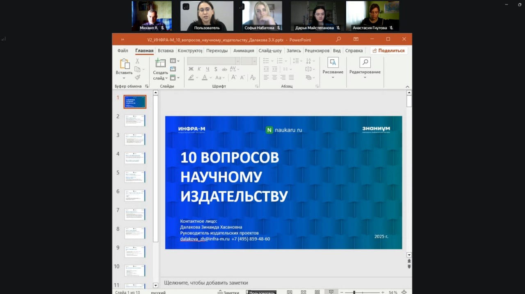Toggle Софья Набатова microphone mute icon

(x=279, y=28)
